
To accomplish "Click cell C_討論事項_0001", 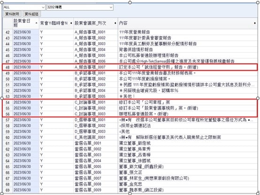I will click(96, 102).
